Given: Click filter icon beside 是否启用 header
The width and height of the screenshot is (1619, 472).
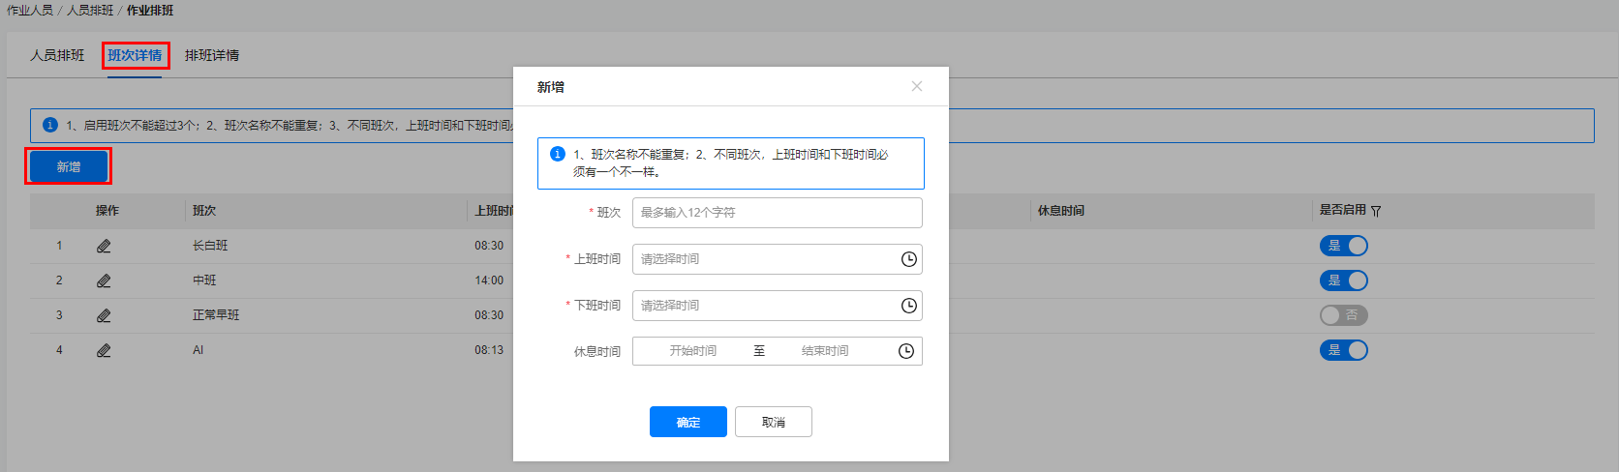Looking at the screenshot, I should pyautogui.click(x=1376, y=211).
